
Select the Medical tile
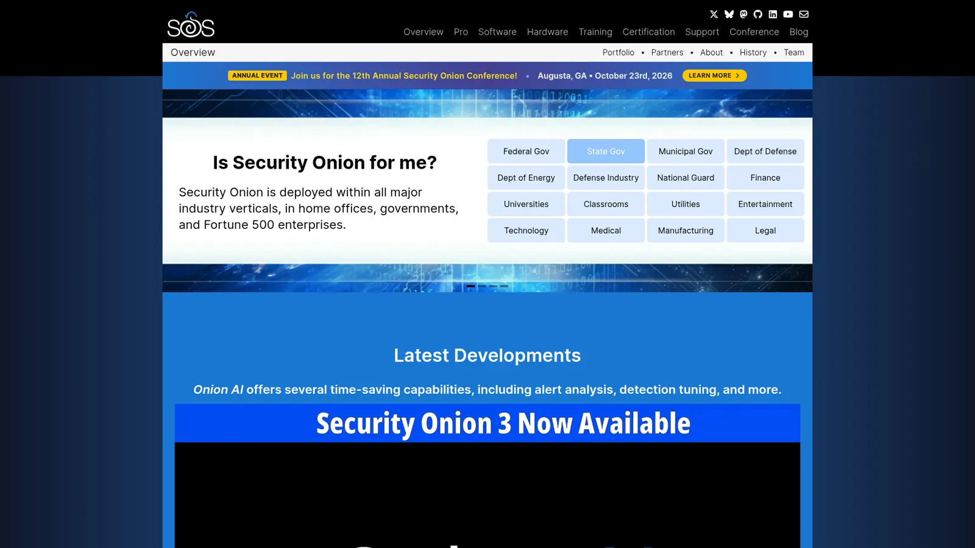pyautogui.click(x=606, y=230)
